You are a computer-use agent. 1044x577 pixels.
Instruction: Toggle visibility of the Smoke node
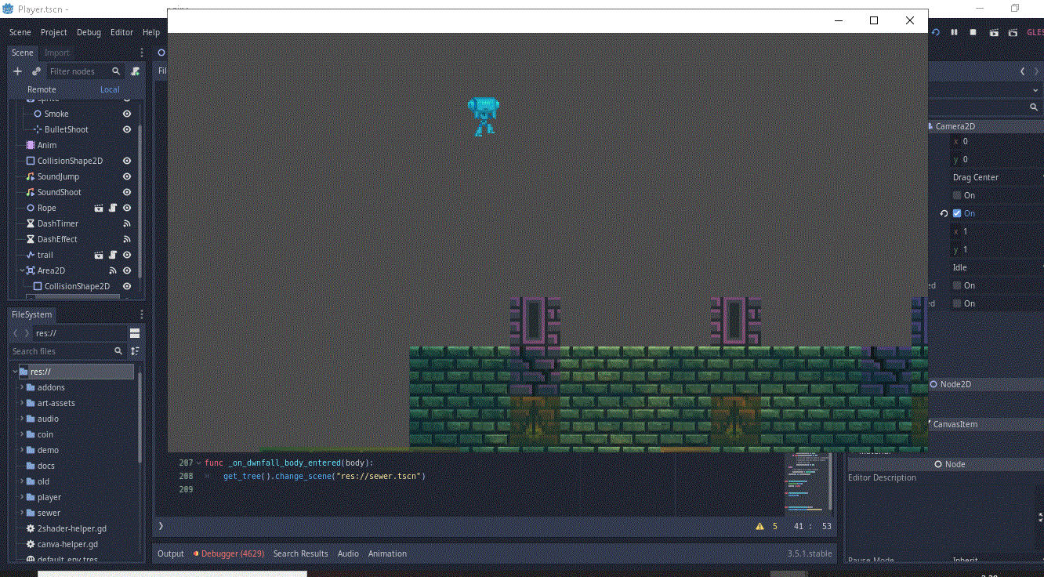tap(127, 114)
